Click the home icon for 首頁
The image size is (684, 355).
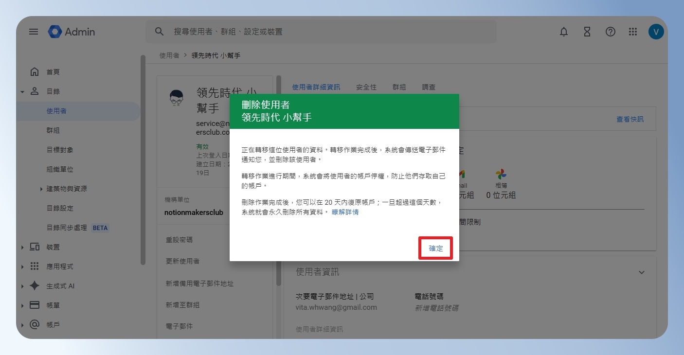click(x=35, y=72)
